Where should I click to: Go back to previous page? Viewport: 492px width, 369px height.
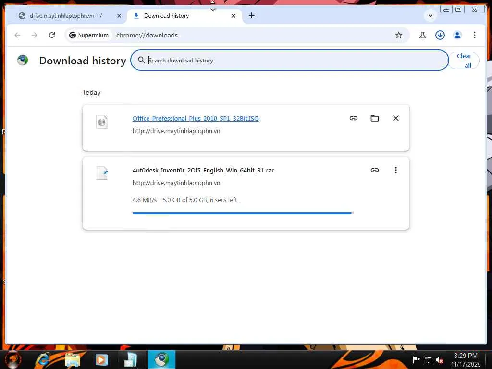click(18, 35)
